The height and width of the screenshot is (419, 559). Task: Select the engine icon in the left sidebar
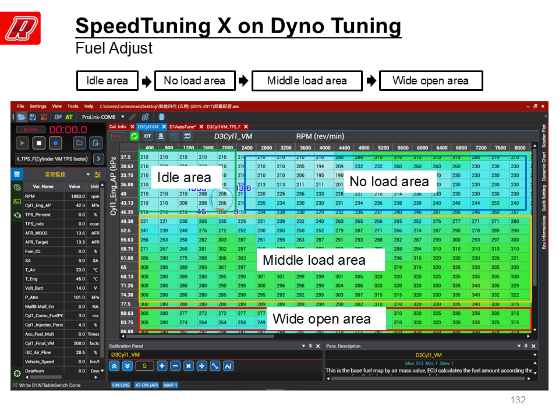(x=17, y=215)
